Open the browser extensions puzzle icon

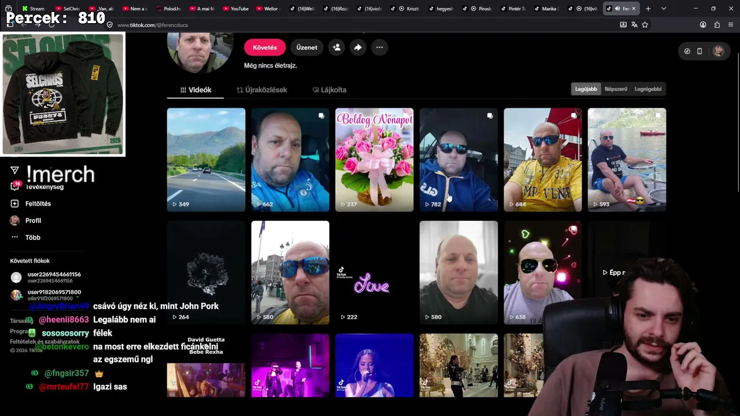click(x=717, y=25)
